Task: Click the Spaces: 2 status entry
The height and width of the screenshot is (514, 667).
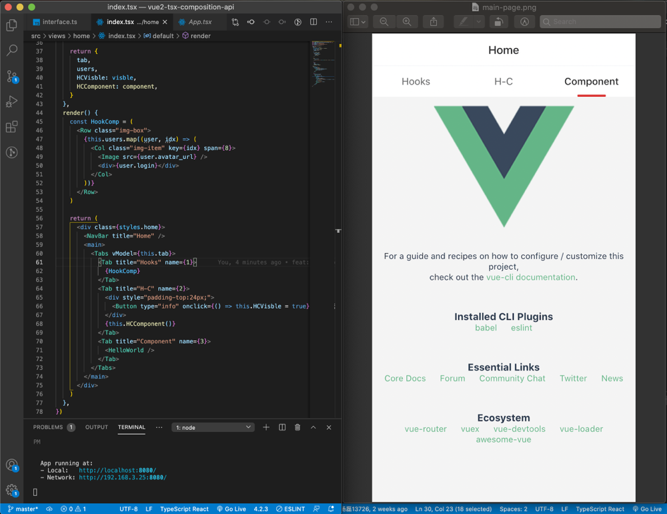Action: pos(514,509)
